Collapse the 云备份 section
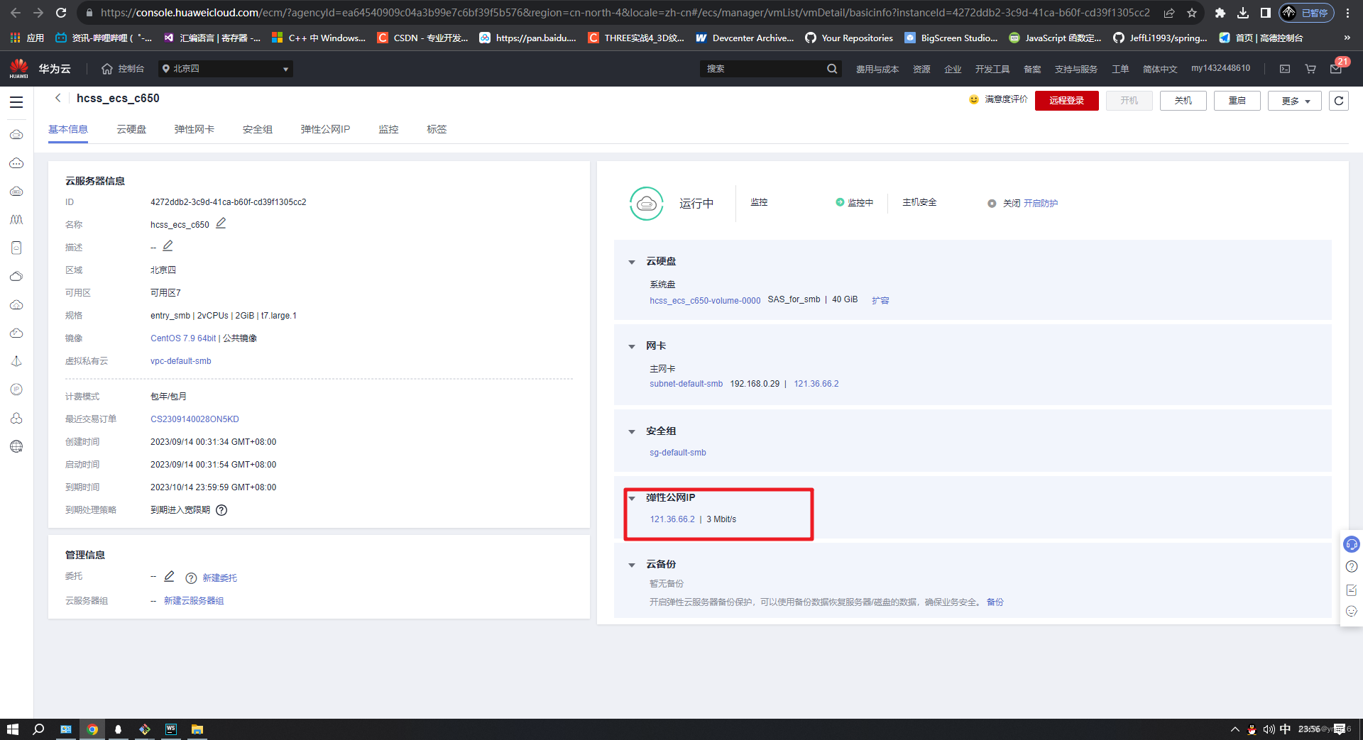The height and width of the screenshot is (740, 1363). [632, 565]
